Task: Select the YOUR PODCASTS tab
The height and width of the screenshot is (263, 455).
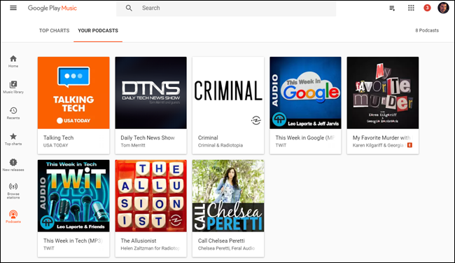Action: (x=98, y=31)
